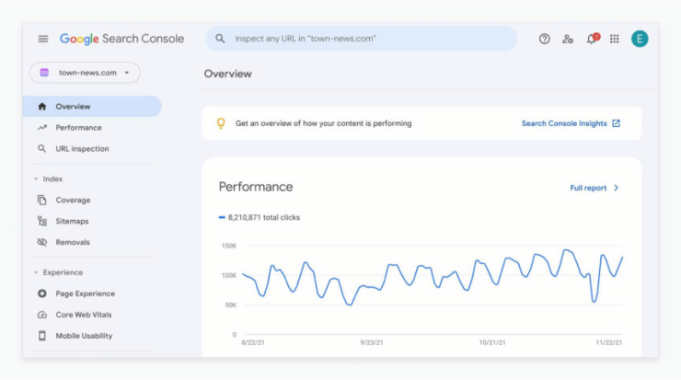Image resolution: width=681 pixels, height=380 pixels.
Task: Open the town-news.com property dropdown
Action: [x=85, y=72]
